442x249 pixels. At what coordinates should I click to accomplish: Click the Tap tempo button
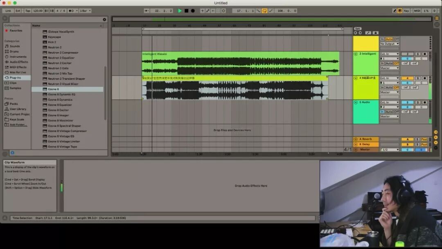pos(28,11)
